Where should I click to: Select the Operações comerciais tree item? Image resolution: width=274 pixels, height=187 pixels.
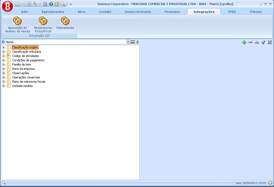pyautogui.click(x=26, y=77)
